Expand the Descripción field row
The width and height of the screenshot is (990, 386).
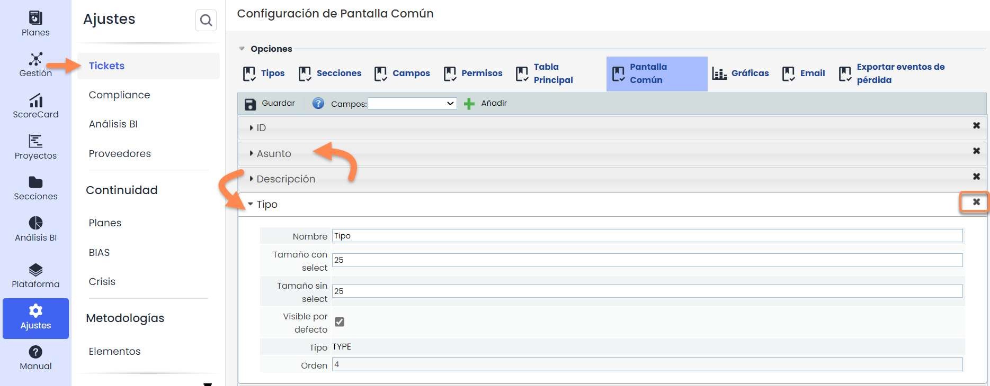click(286, 179)
